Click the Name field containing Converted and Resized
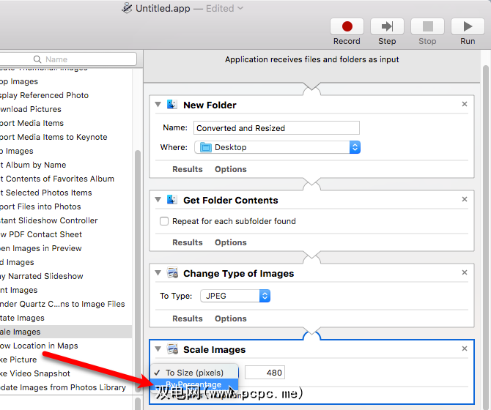Image resolution: width=491 pixels, height=410 pixels. 277,128
